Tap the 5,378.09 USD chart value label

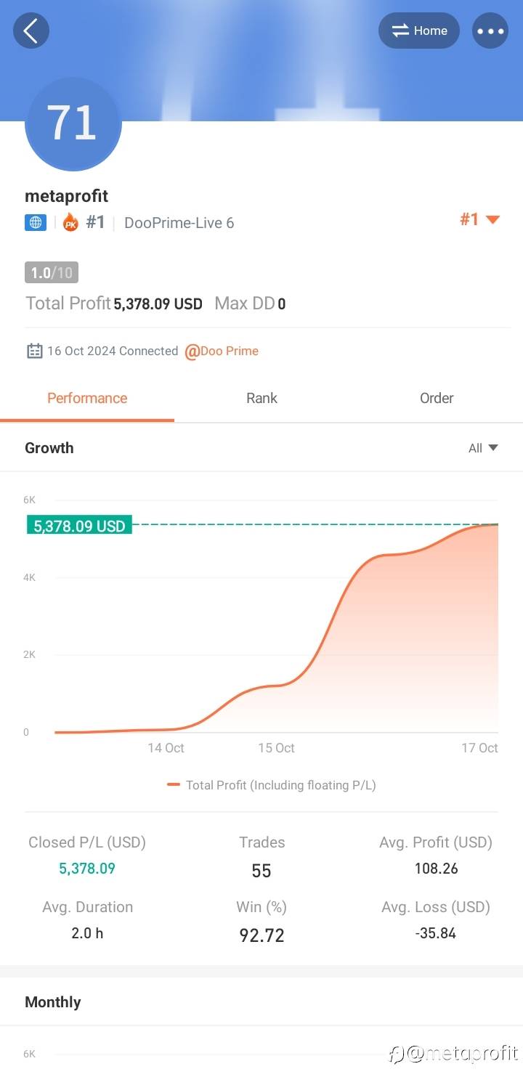(79, 526)
